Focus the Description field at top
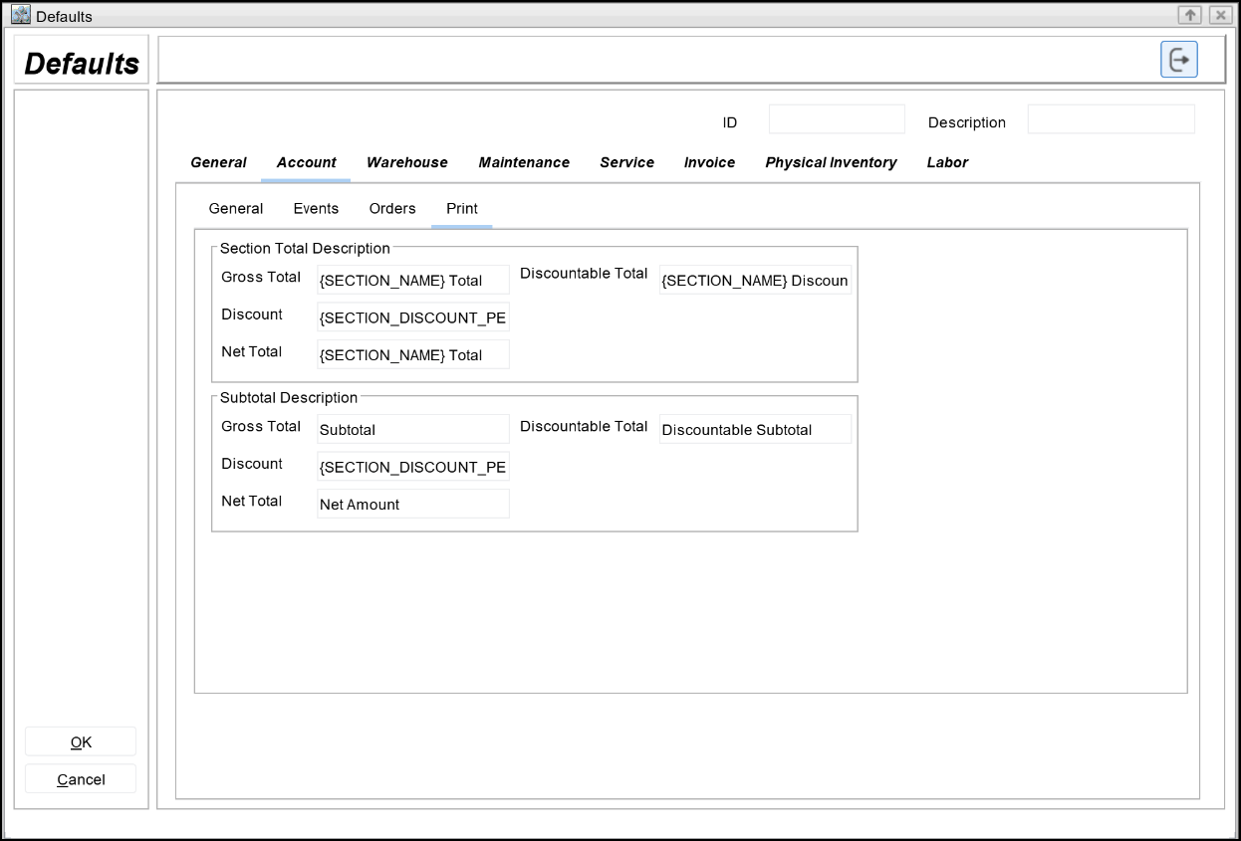This screenshot has width=1241, height=841. pyautogui.click(x=1111, y=119)
